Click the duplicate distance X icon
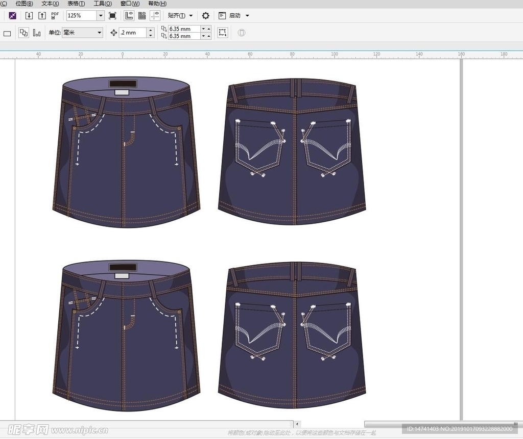The width and height of the screenshot is (523, 439). click(164, 29)
